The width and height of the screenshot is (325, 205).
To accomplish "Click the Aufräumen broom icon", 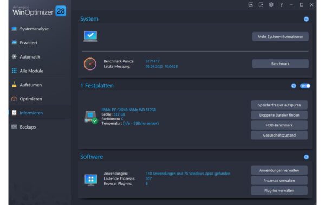I will (14, 85).
